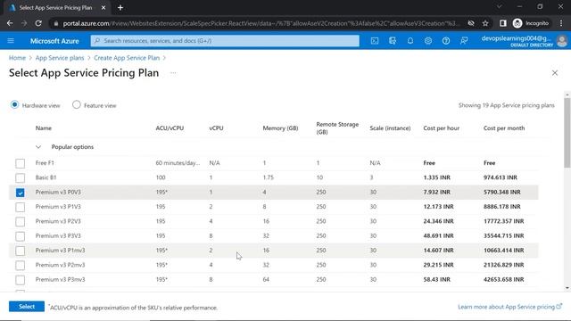
Task: Click the ACU/vCPU column header
Action: (170, 128)
